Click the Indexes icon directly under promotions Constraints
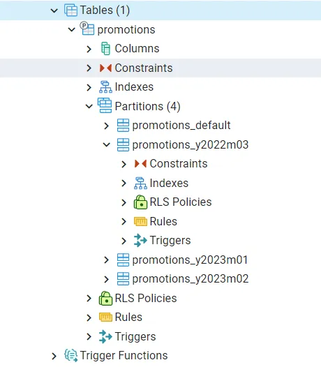Screen dimensions: 321x367 tap(105, 87)
